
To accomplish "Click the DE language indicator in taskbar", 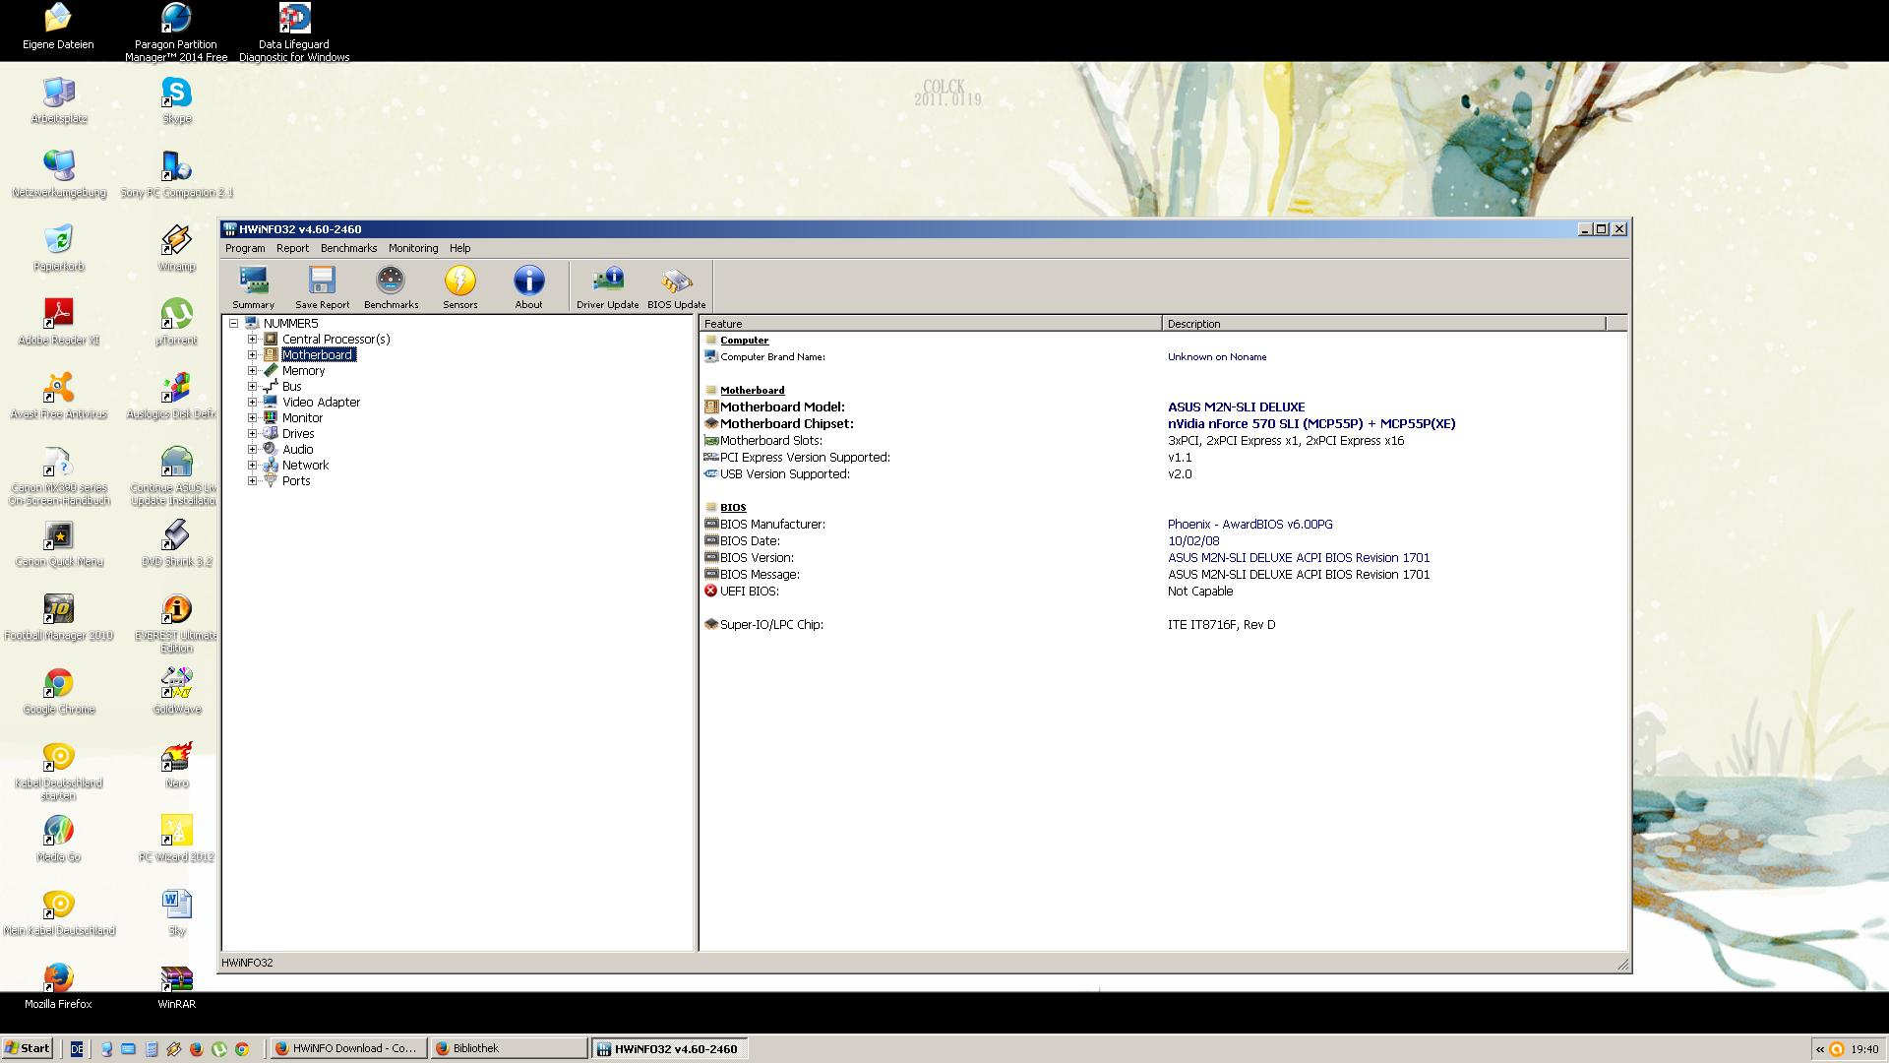I will (x=77, y=1049).
